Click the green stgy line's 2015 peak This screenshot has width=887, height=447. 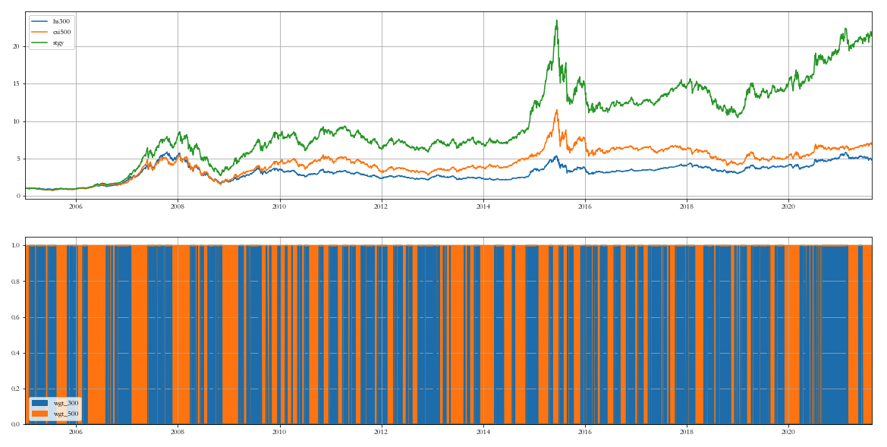pos(557,21)
